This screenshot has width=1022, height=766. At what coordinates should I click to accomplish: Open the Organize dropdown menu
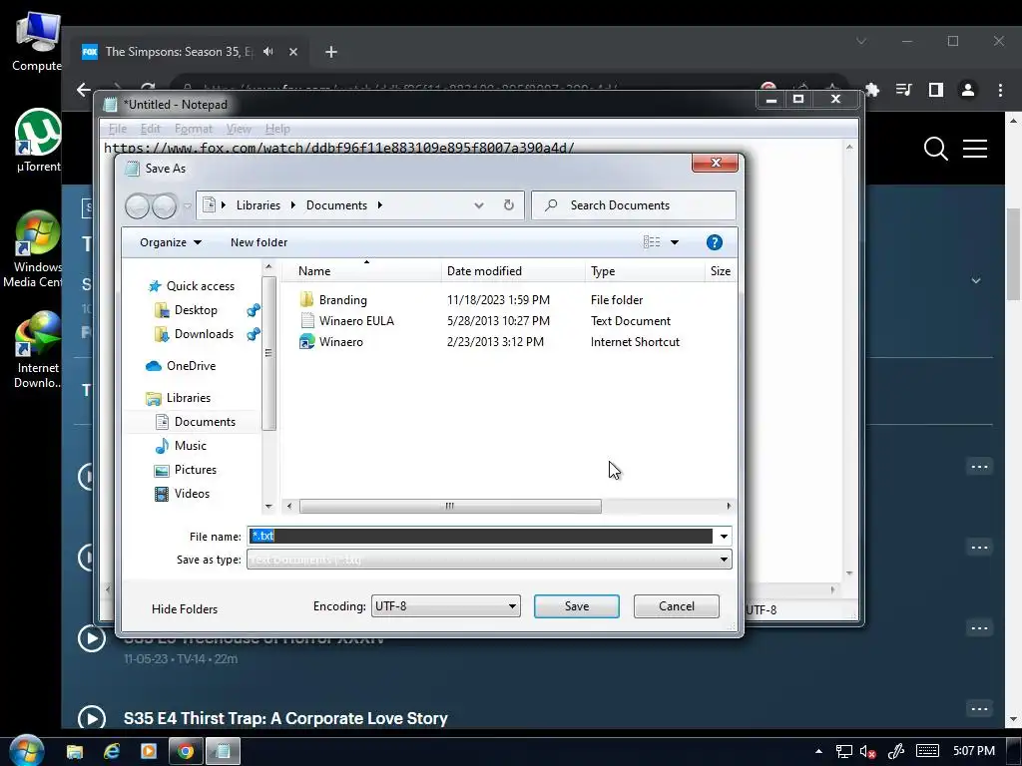coord(170,242)
